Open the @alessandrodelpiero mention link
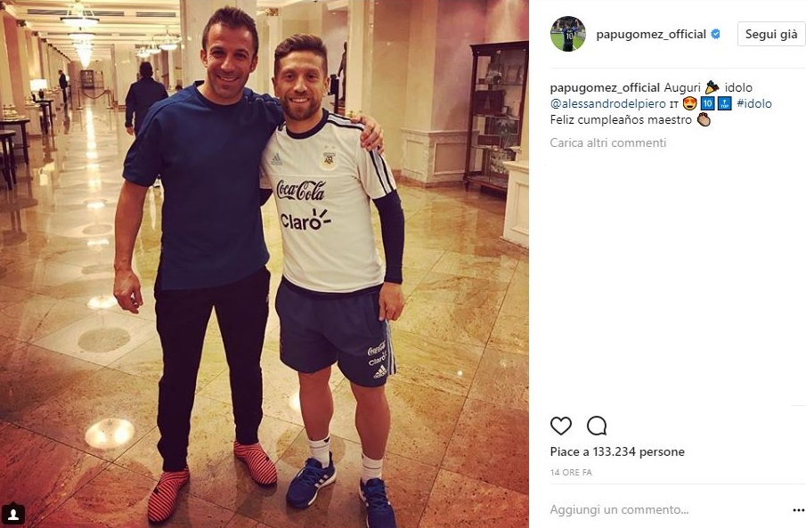Viewport: 806px width, 528px height. coord(607,103)
